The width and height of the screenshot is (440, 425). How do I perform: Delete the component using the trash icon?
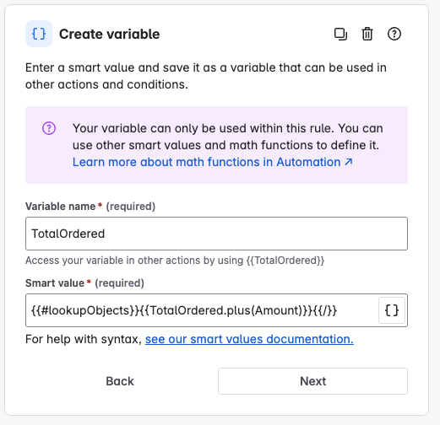coord(367,35)
